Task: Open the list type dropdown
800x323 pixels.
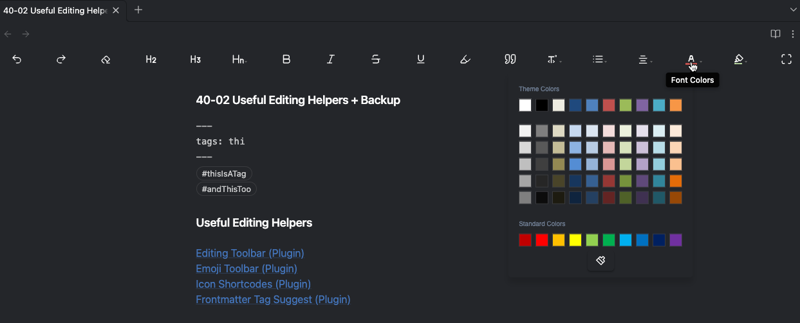Action: [599, 59]
